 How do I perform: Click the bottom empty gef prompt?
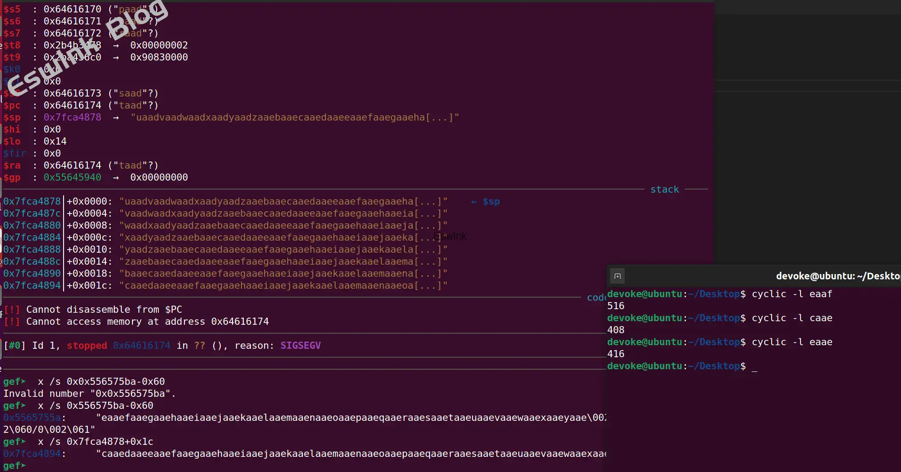(x=14, y=466)
